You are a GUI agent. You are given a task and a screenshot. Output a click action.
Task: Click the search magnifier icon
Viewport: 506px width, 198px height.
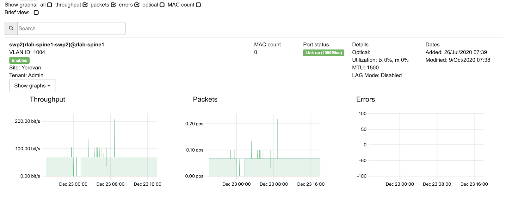tap(11, 28)
